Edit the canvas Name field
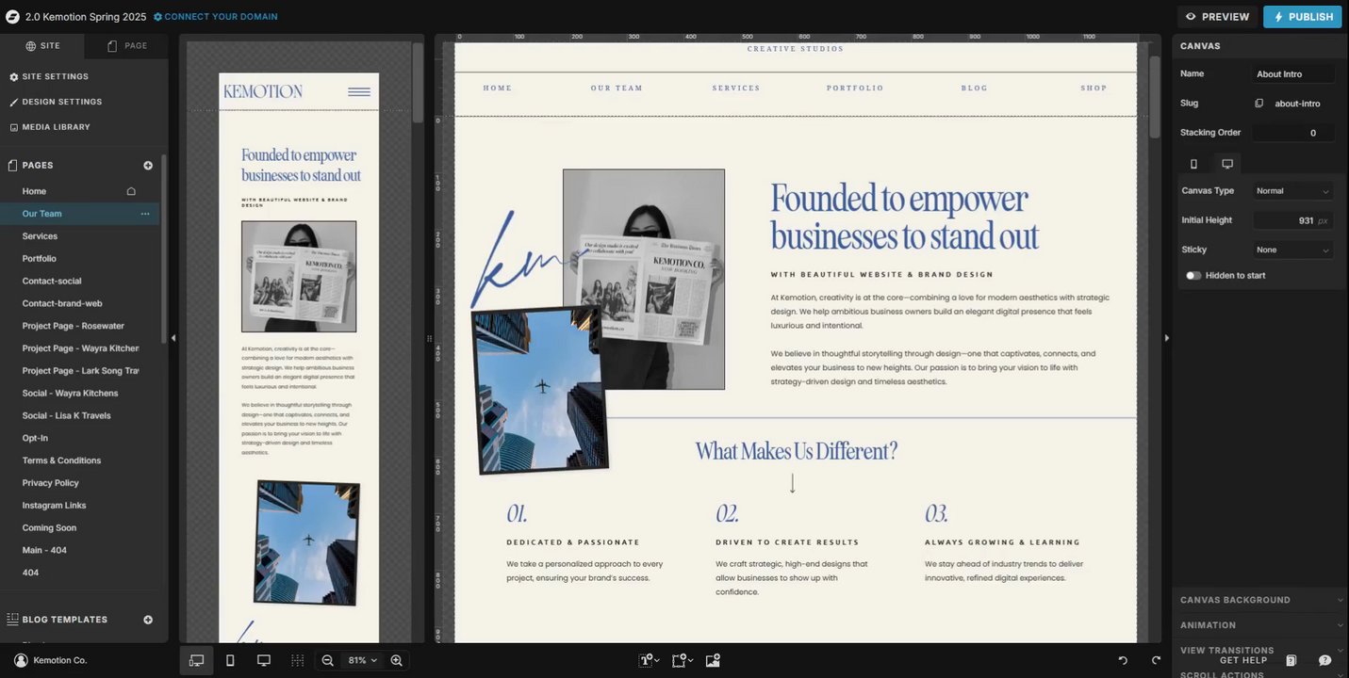The image size is (1349, 678). click(1293, 73)
